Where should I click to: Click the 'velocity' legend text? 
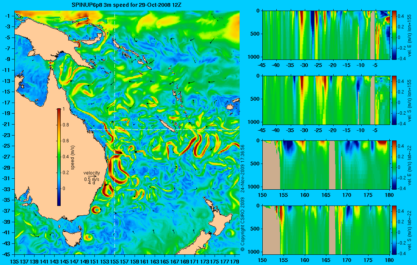coord(91,173)
